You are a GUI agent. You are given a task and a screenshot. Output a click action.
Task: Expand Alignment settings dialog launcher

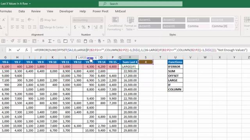(x=69, y=35)
